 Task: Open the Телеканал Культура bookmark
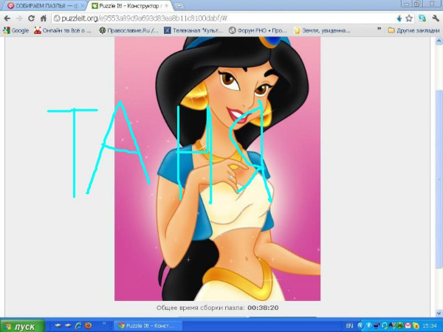click(193, 30)
